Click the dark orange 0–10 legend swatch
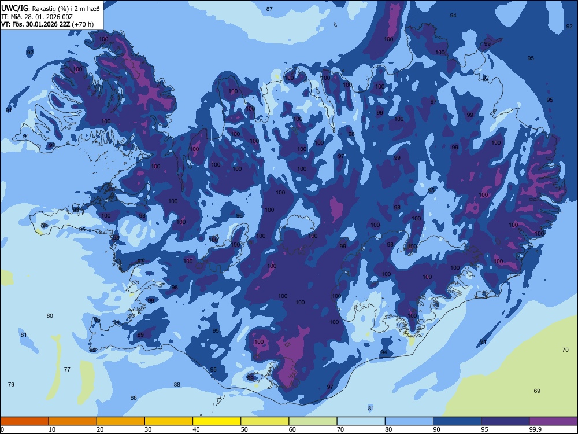The width and height of the screenshot is (578, 434). 24,421
